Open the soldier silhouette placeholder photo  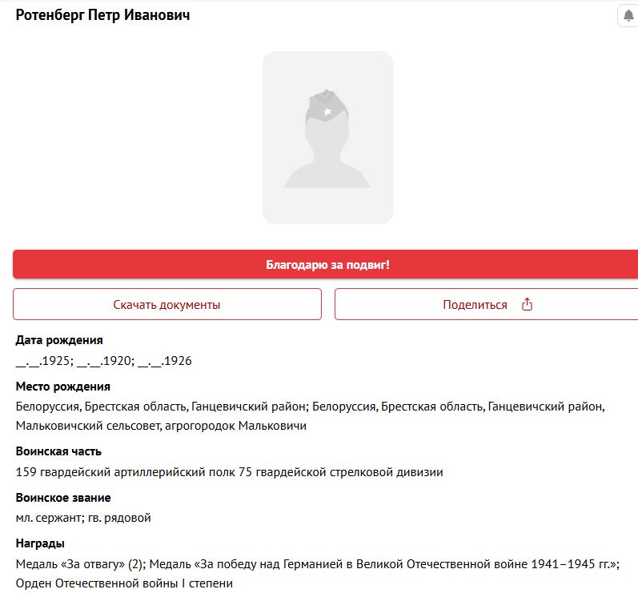(x=328, y=138)
